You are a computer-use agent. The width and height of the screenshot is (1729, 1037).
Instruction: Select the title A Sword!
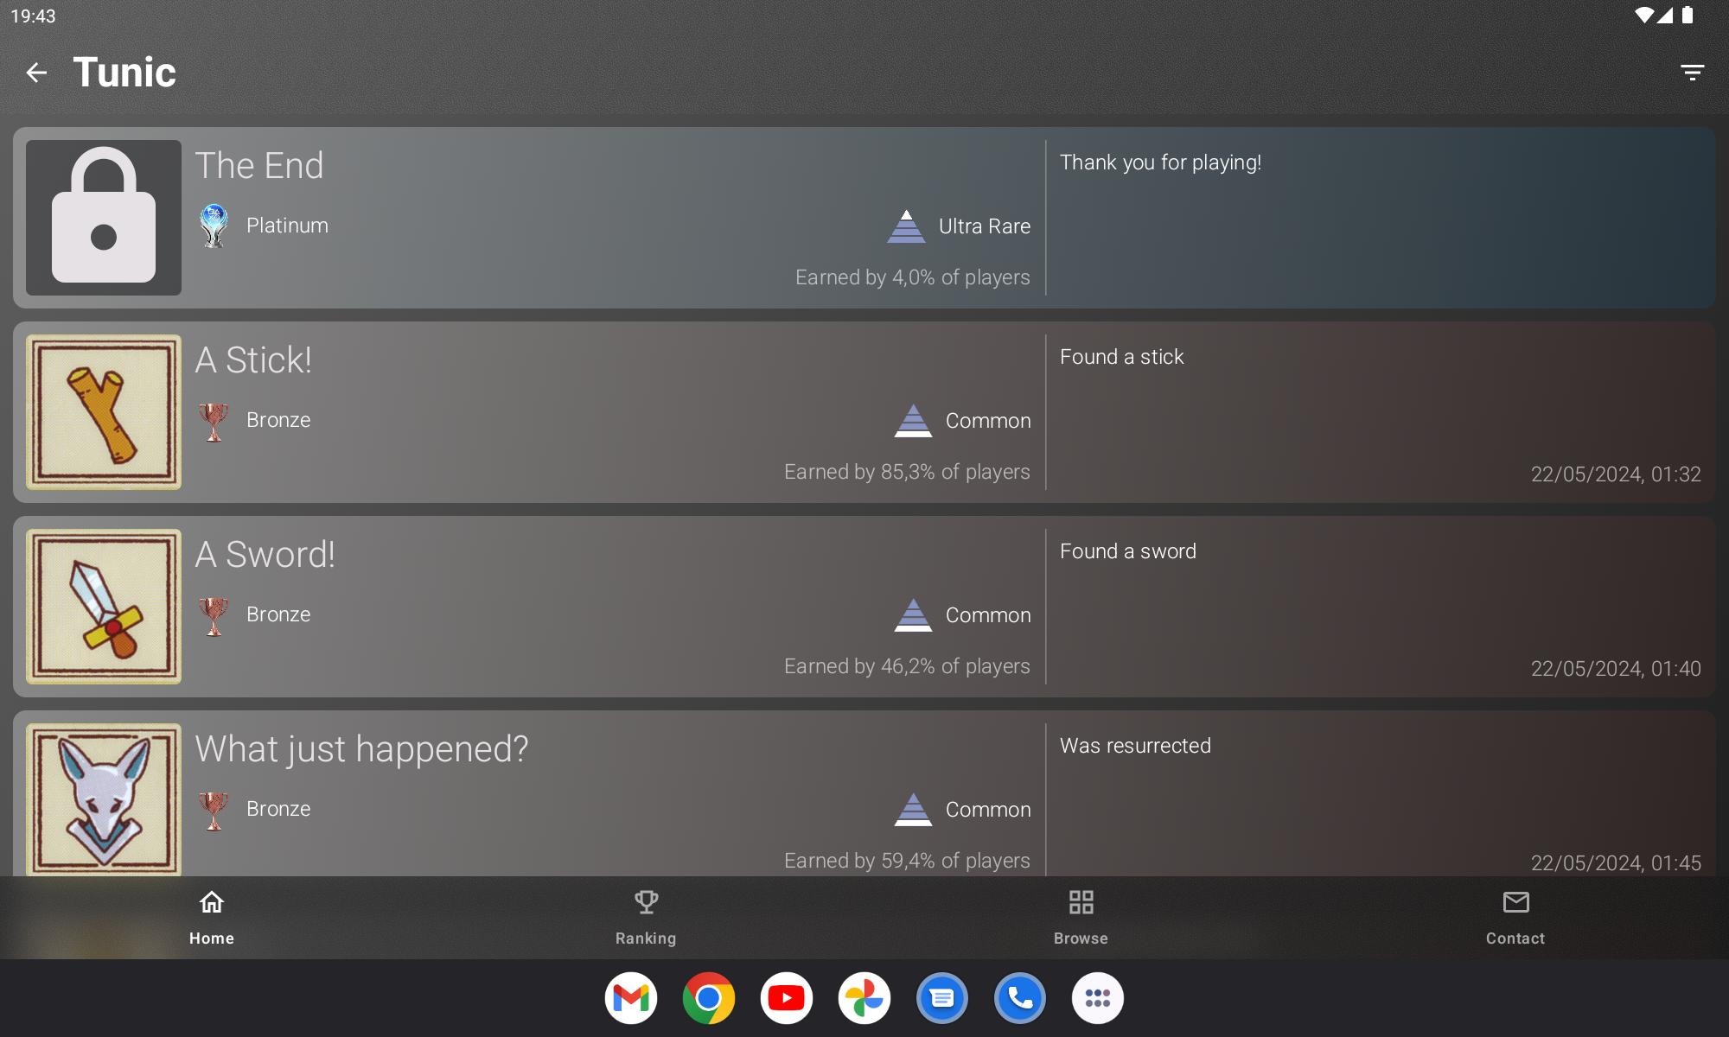click(265, 554)
